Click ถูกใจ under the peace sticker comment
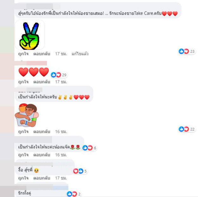Screen dimensions: 198x197 [23, 54]
